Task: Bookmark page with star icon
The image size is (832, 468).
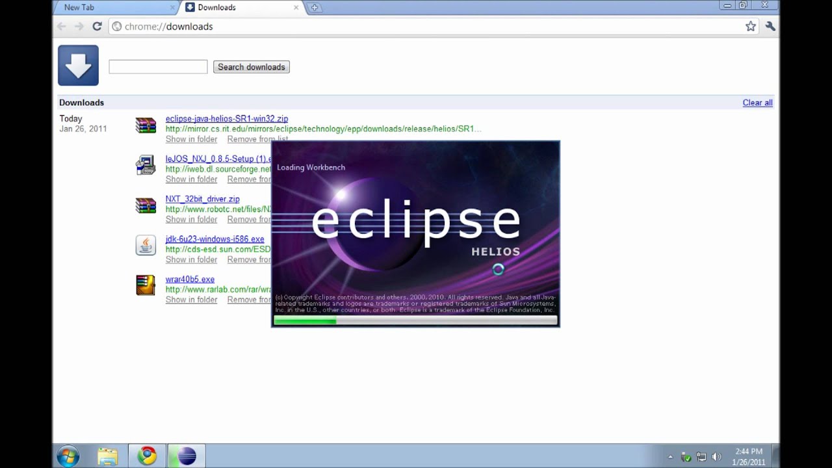Action: 751,27
